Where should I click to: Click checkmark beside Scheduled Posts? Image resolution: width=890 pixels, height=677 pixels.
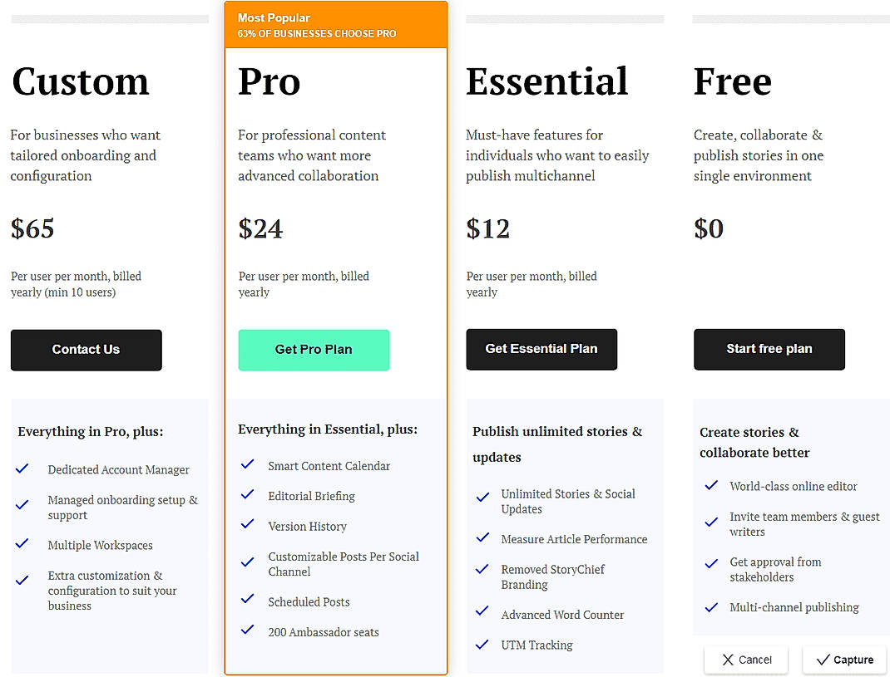pyautogui.click(x=247, y=601)
